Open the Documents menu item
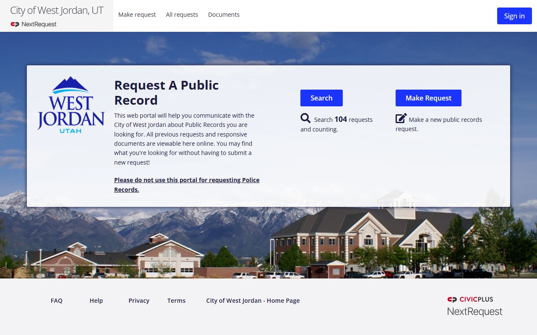 click(x=224, y=15)
